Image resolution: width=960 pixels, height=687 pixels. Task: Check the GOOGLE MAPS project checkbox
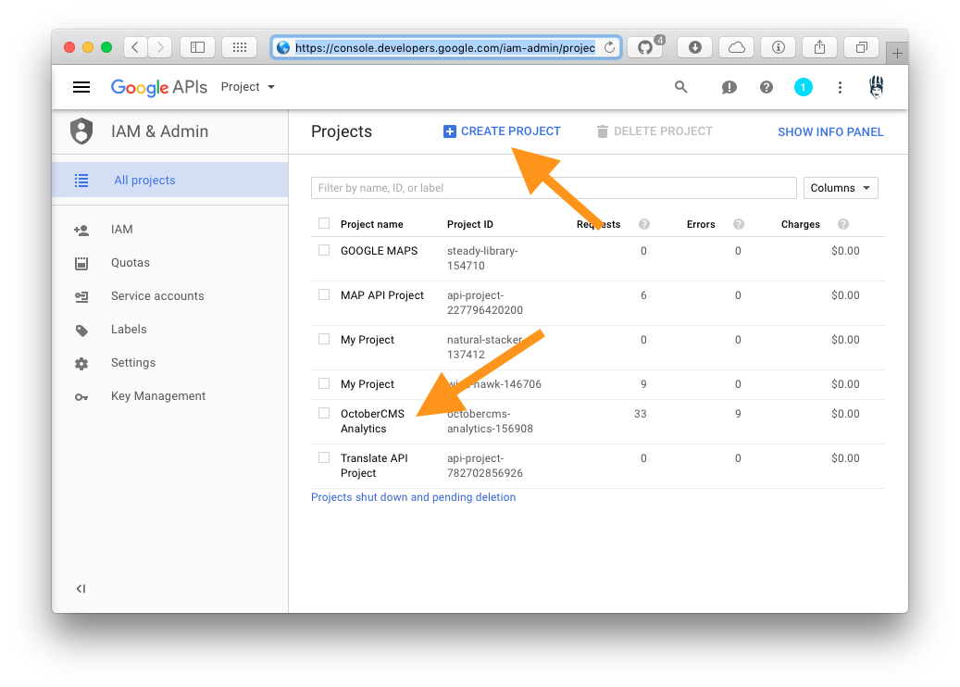coord(324,250)
